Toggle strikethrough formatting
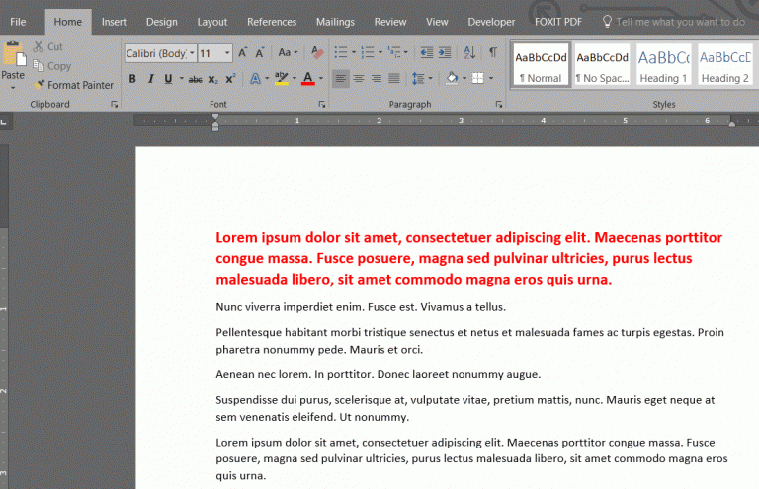Viewport: 759px width, 489px height. click(x=195, y=79)
